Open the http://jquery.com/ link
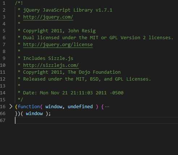Screen dimensions: 178x155 click(48, 17)
